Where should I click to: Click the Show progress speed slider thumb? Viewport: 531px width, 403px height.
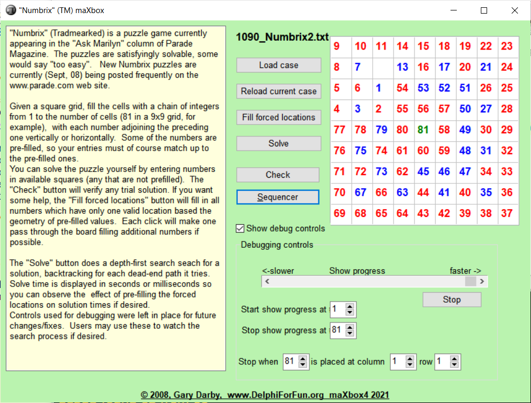click(x=470, y=281)
